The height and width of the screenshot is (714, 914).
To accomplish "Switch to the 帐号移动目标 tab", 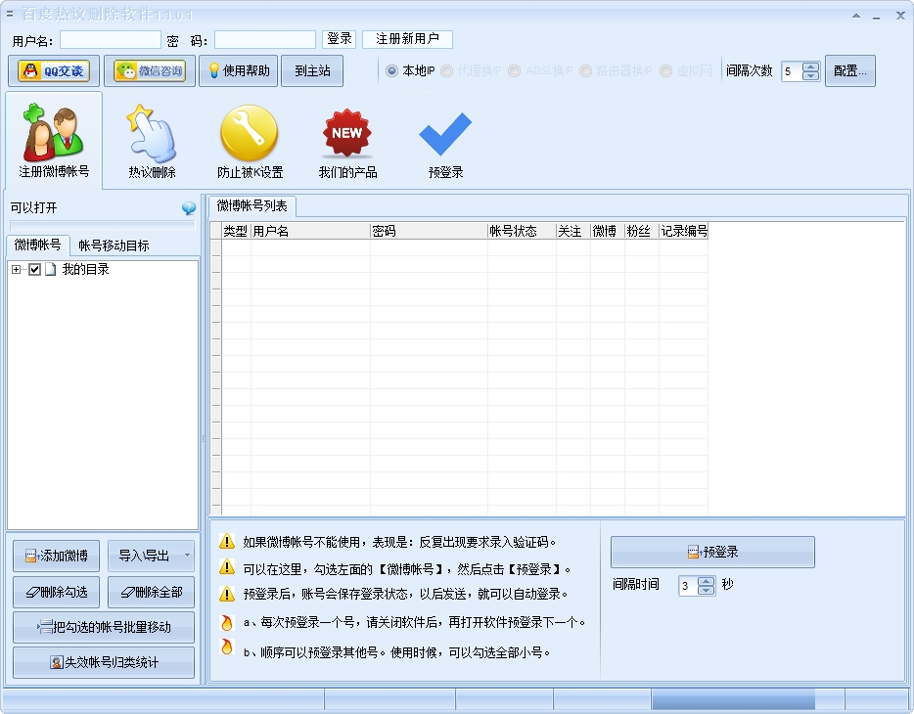I will click(114, 245).
